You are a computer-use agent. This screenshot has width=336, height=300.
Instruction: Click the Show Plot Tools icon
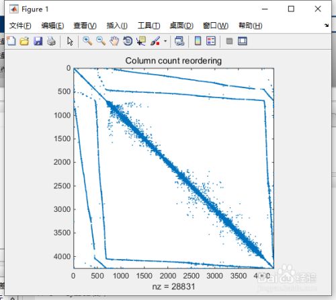(242, 41)
